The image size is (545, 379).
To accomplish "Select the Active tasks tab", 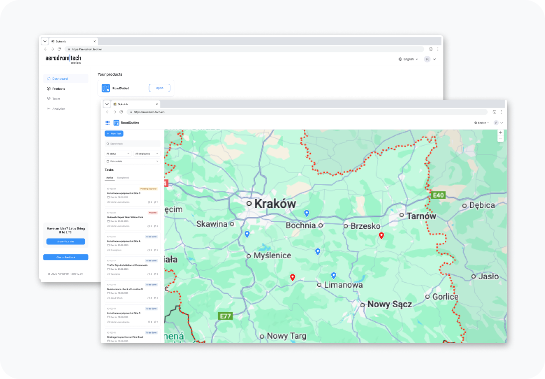I will point(110,178).
